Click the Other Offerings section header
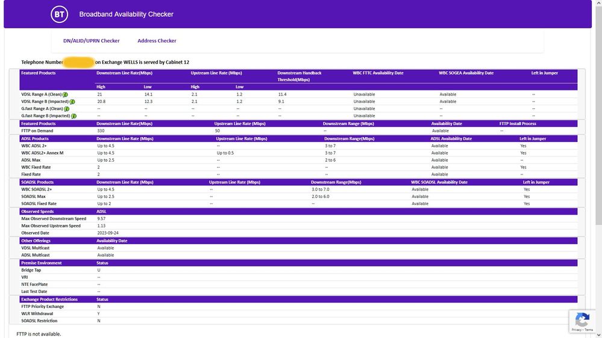This screenshot has width=602, height=338. pos(36,241)
